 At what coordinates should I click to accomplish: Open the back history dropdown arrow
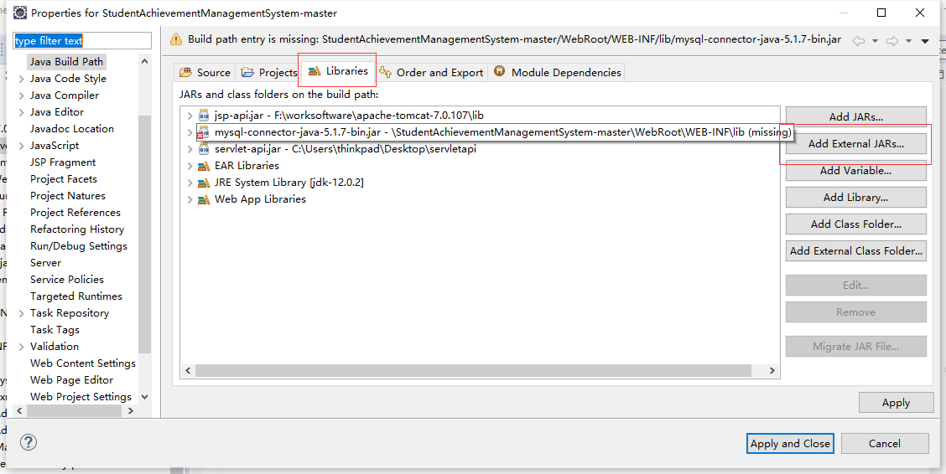(x=874, y=41)
